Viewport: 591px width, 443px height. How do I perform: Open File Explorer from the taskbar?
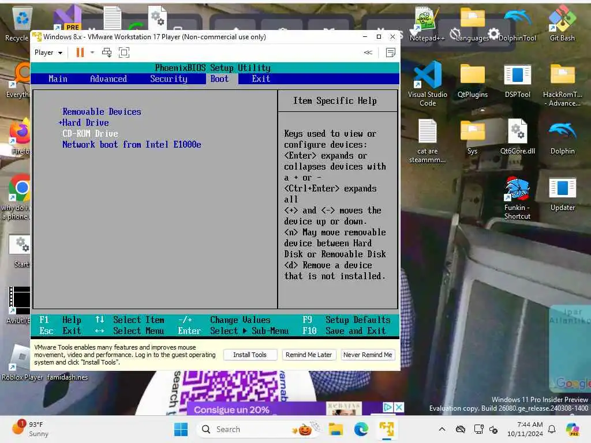point(335,429)
